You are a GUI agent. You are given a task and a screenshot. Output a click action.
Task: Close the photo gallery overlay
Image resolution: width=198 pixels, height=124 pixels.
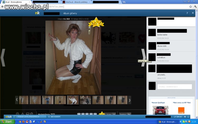point(193,13)
